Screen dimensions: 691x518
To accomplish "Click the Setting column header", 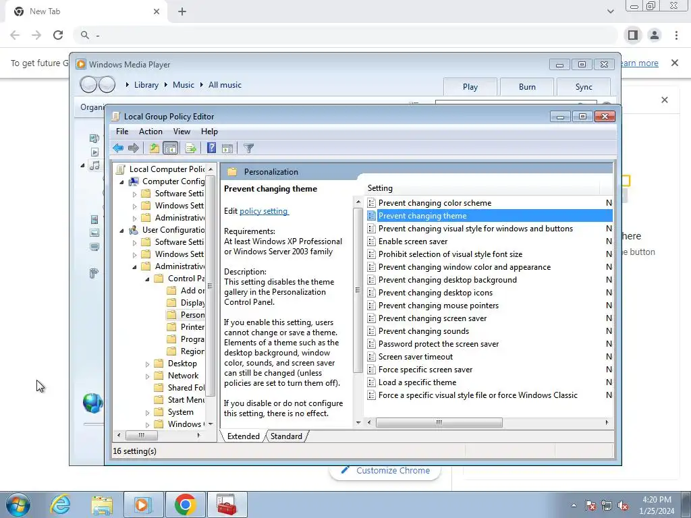I will pyautogui.click(x=482, y=188).
